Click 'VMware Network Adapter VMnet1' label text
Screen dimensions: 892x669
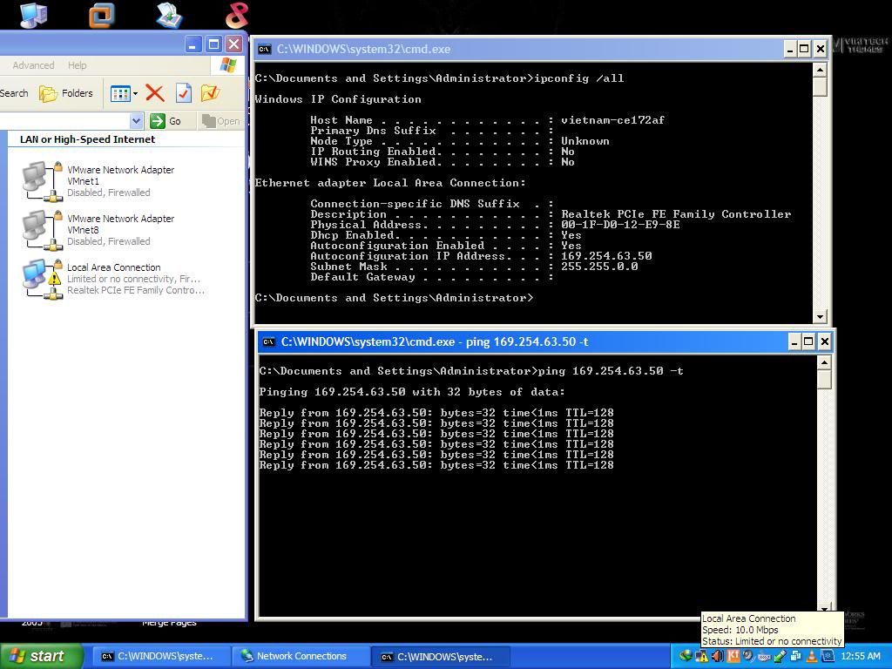(x=120, y=175)
